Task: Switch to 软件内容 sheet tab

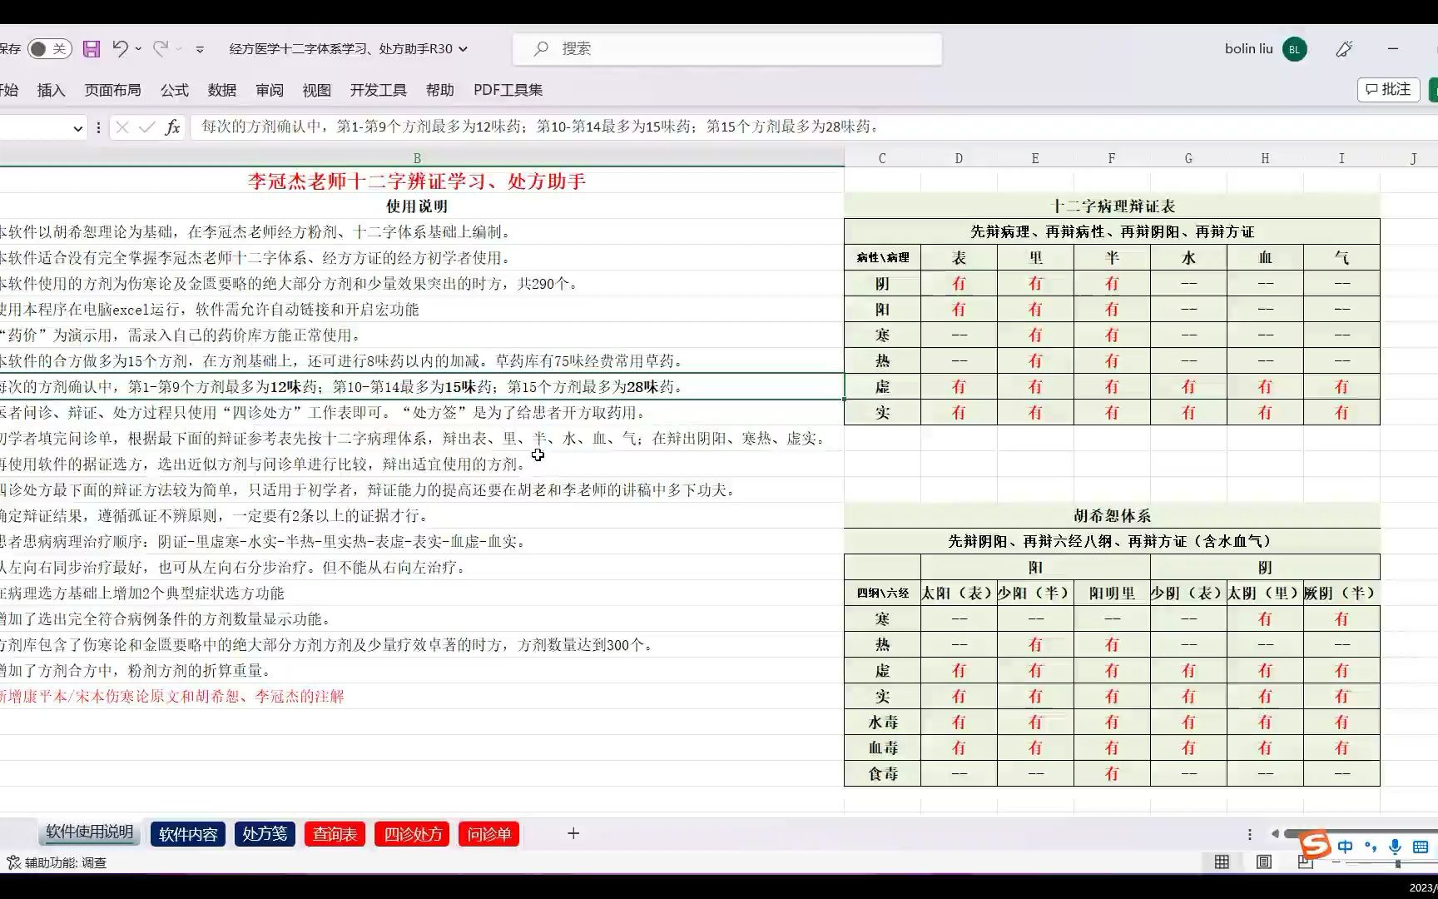Action: [x=188, y=834]
